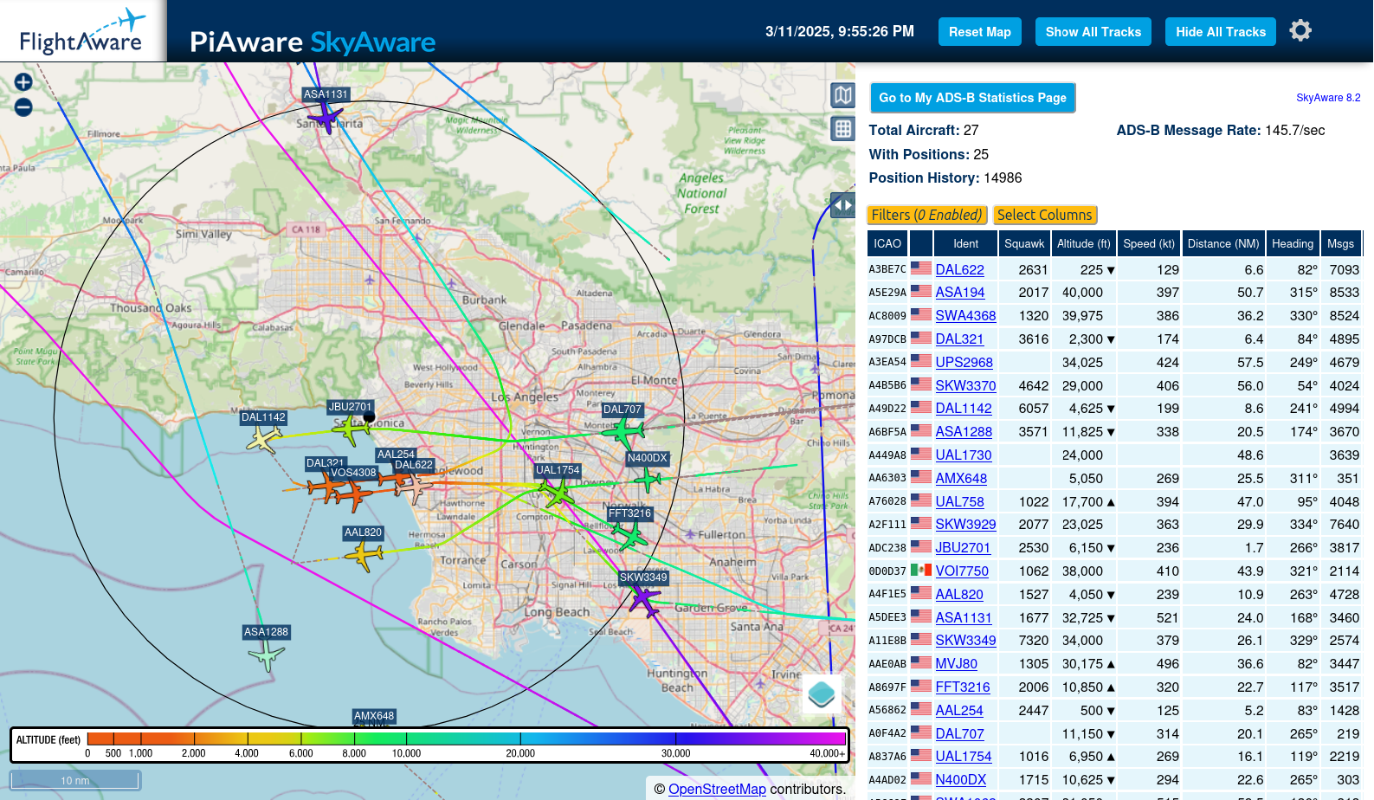Select the FFT3216 aircraft icon on map
This screenshot has height=800, width=1374.
coord(630,536)
